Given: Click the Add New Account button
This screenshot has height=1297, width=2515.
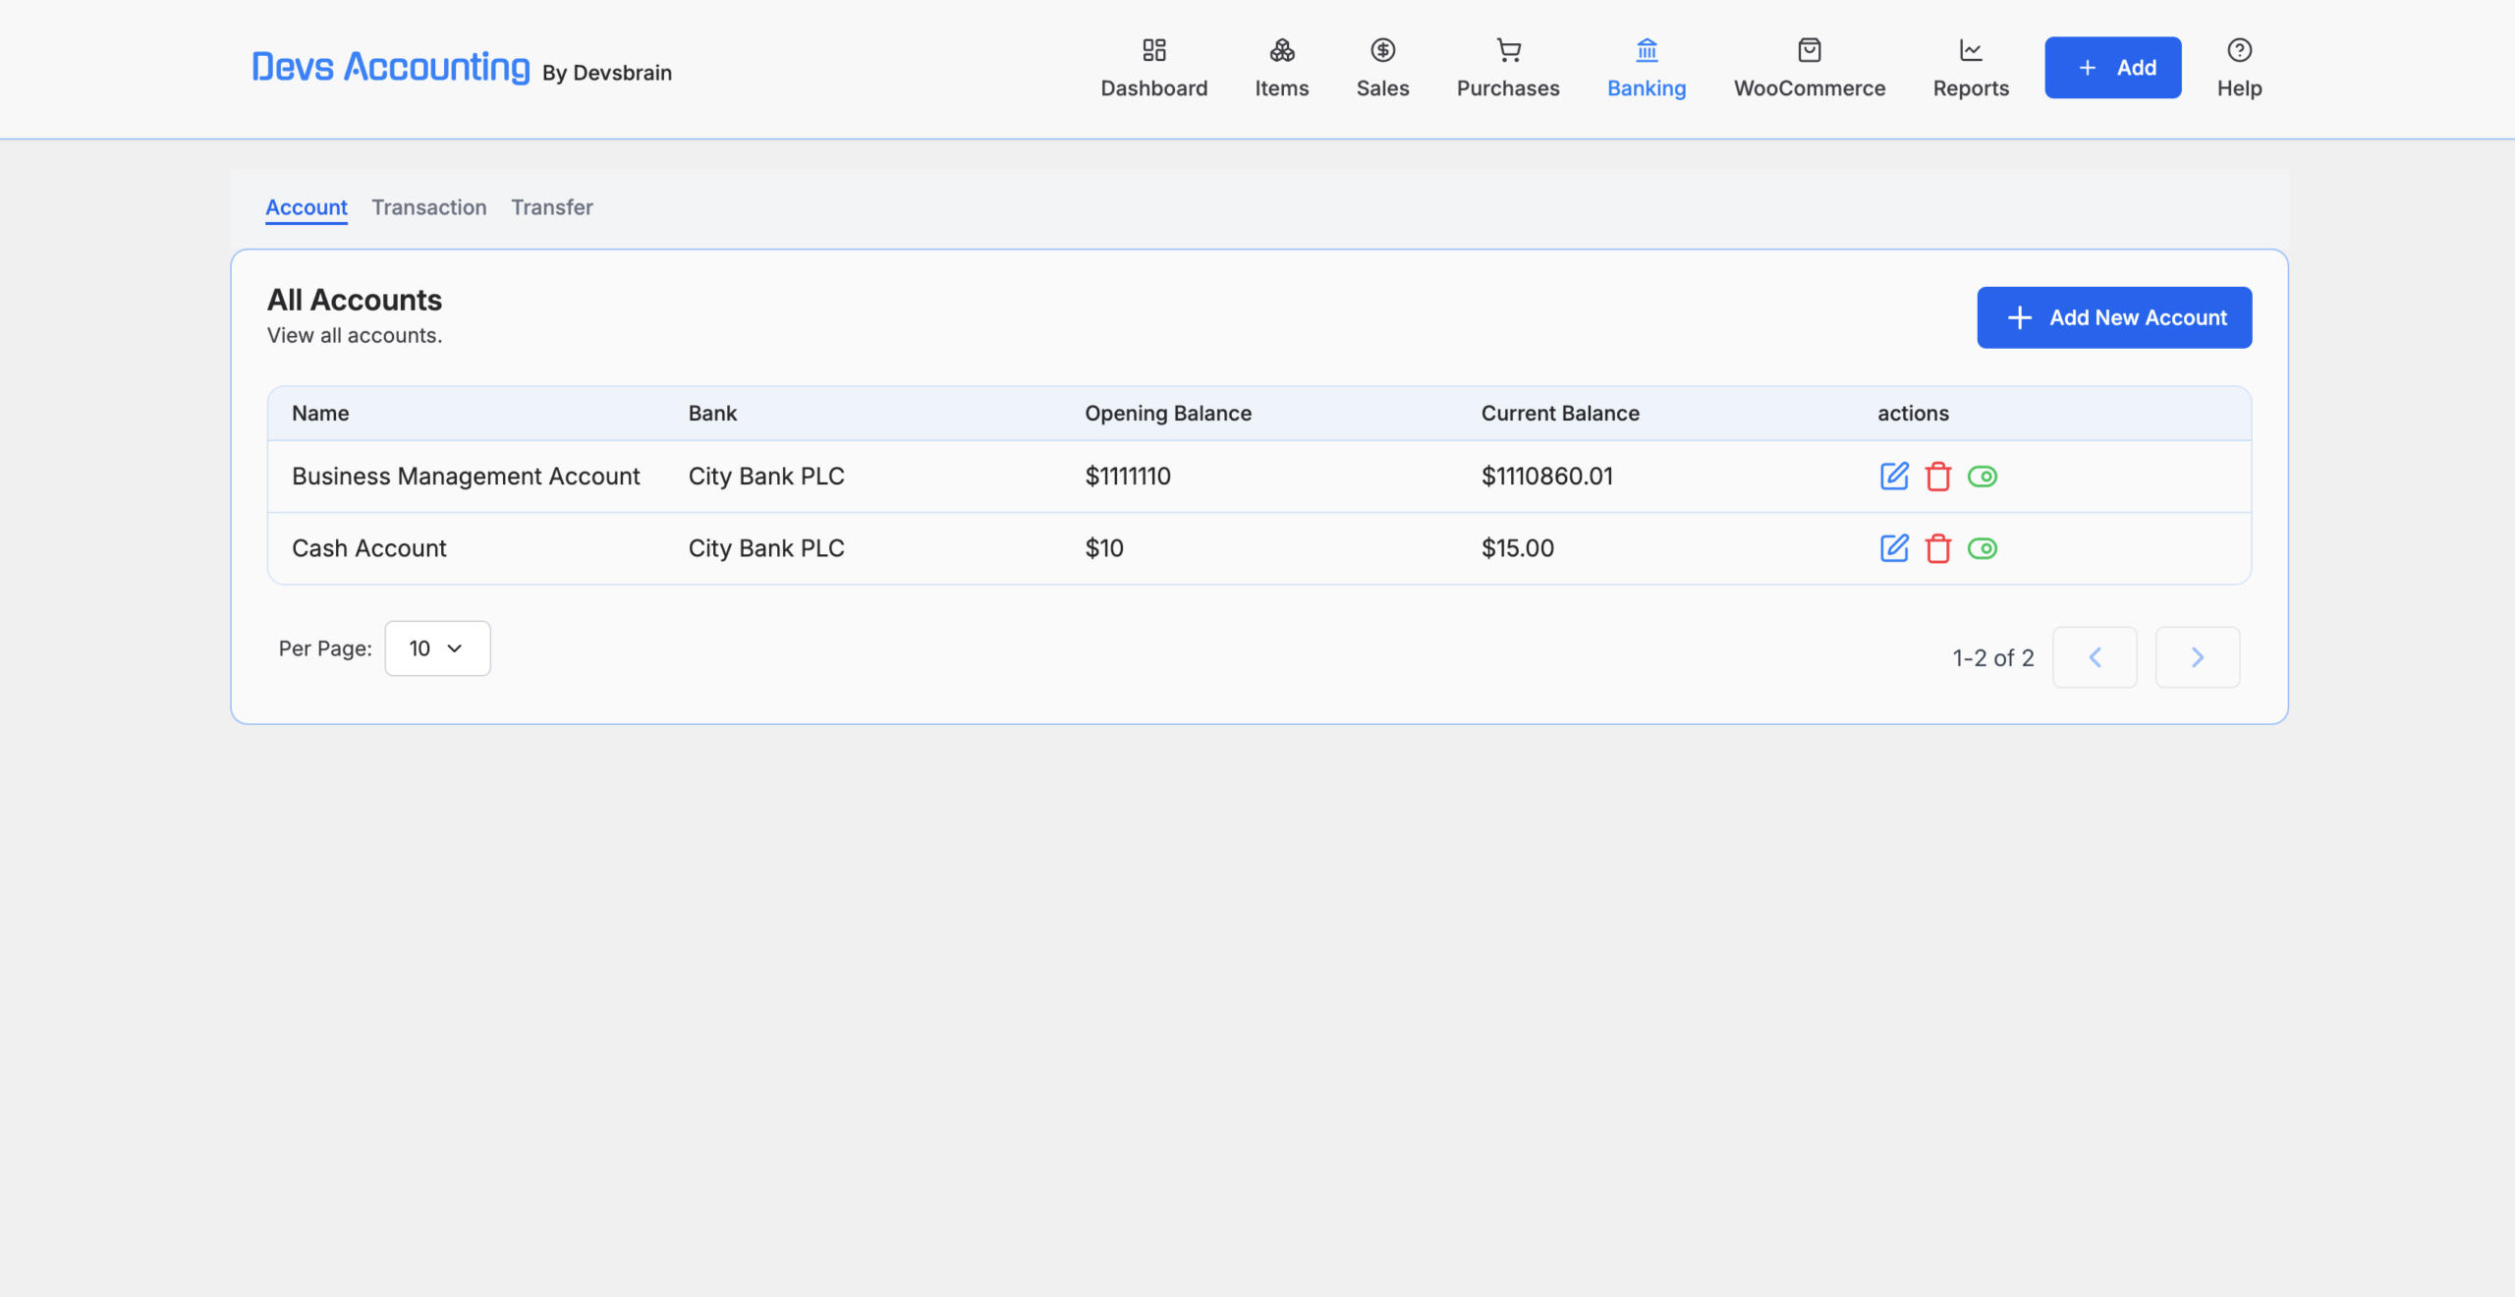Looking at the screenshot, I should (x=2114, y=317).
